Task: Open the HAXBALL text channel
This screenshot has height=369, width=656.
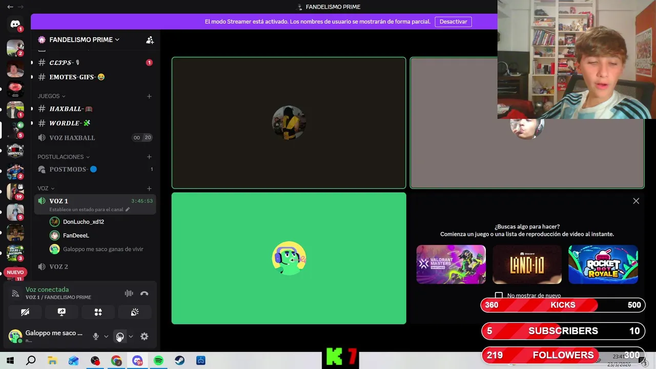Action: coord(95,109)
